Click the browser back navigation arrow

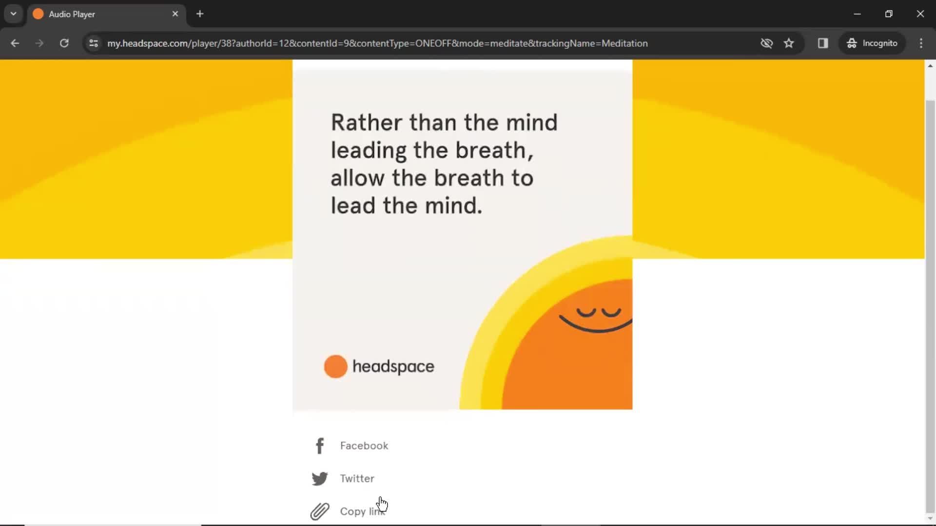pos(15,43)
